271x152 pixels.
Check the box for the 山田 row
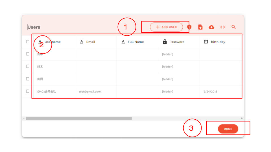pos(28,79)
